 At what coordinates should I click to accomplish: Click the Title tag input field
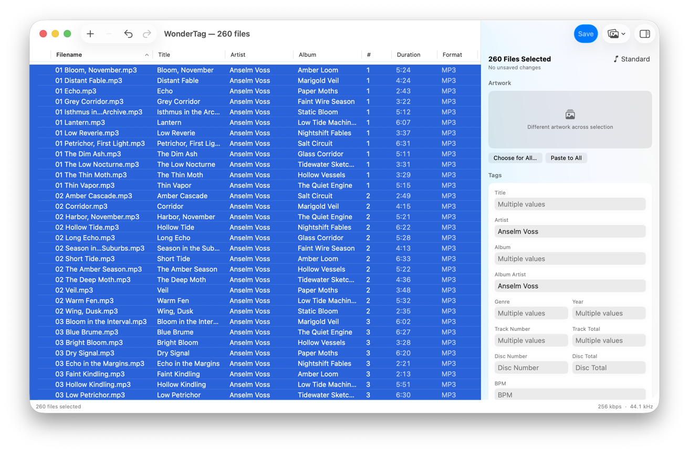click(570, 205)
